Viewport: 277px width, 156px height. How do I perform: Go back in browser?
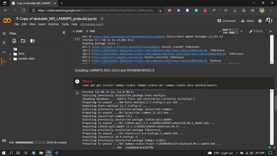(x=6, y=10)
